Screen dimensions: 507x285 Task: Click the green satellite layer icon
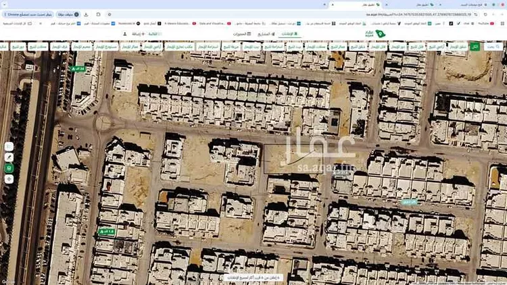pos(9,168)
